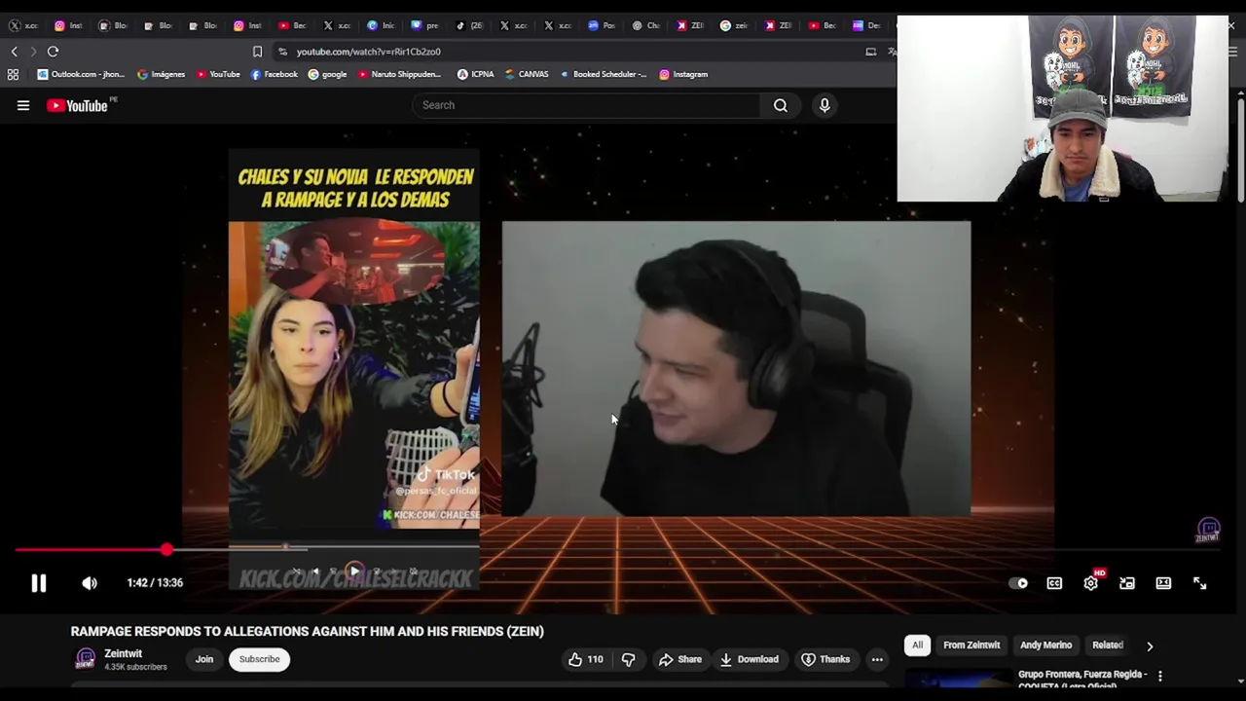Toggle the autoplay switch
This screenshot has width=1246, height=701.
1018,583
